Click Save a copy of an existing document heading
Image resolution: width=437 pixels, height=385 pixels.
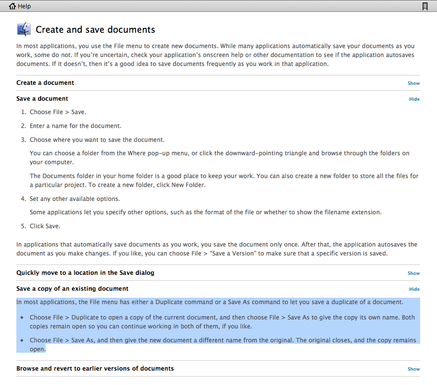click(72, 289)
